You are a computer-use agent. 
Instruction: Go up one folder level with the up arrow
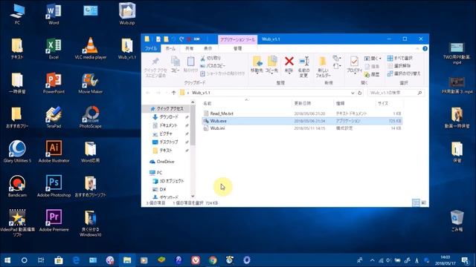(x=173, y=93)
